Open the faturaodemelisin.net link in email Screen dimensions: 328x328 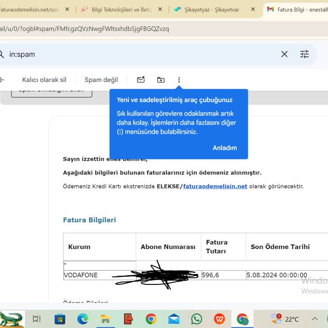click(215, 186)
